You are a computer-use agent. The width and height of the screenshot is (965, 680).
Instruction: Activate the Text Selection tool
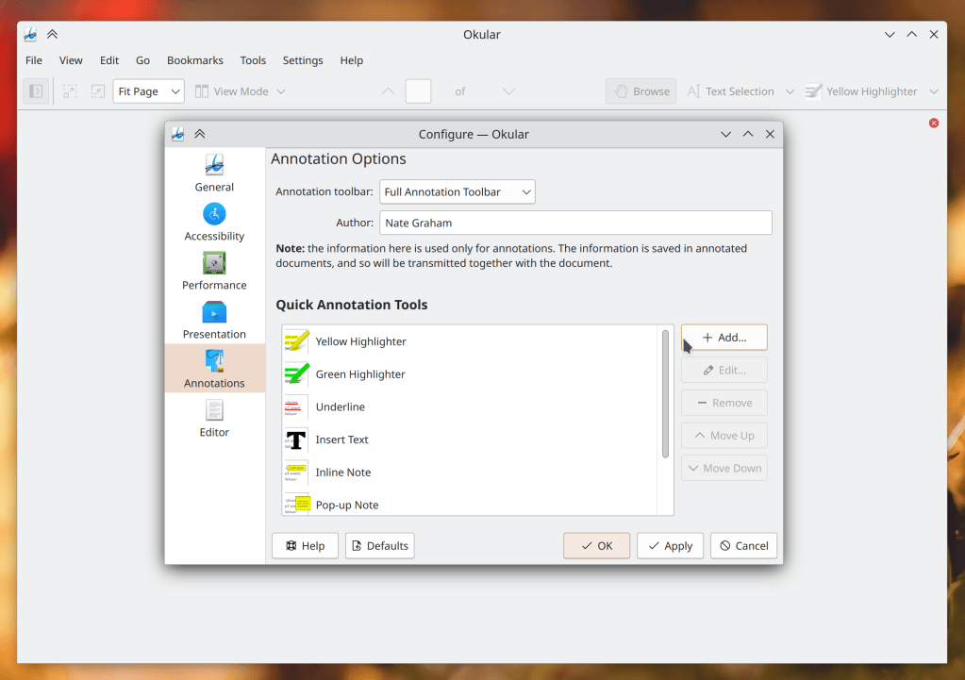[730, 91]
